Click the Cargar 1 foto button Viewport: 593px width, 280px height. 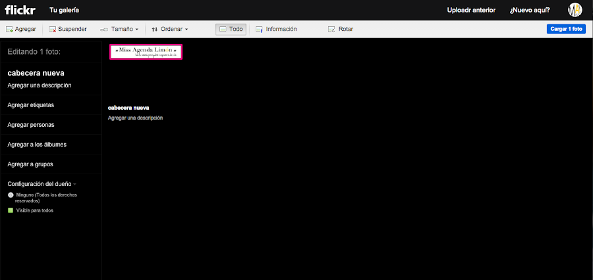pyautogui.click(x=566, y=29)
